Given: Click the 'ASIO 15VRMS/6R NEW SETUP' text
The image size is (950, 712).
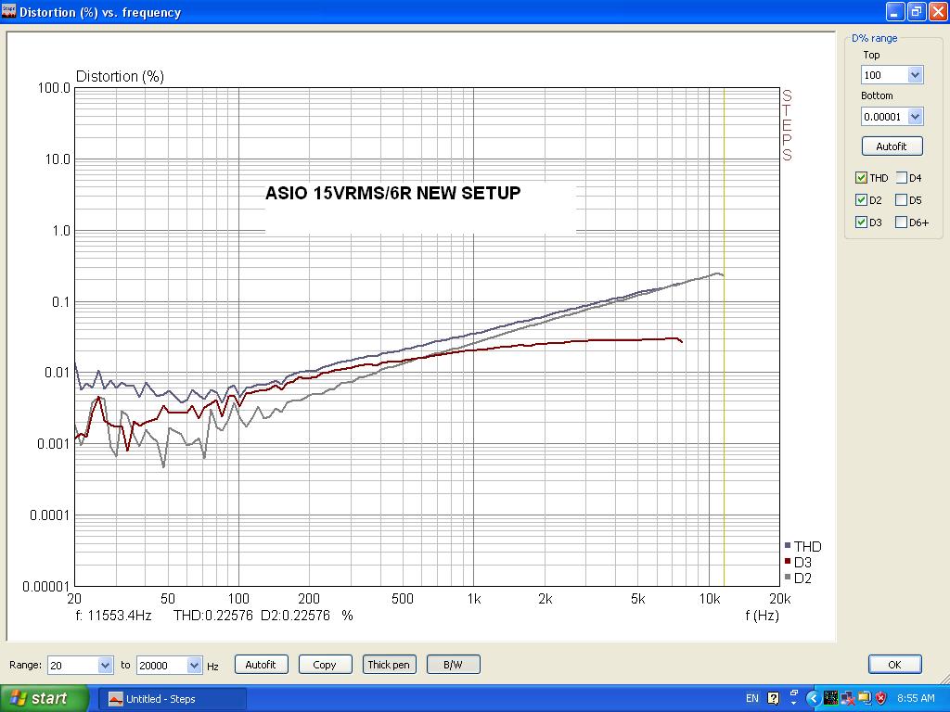Looking at the screenshot, I should pyautogui.click(x=392, y=193).
